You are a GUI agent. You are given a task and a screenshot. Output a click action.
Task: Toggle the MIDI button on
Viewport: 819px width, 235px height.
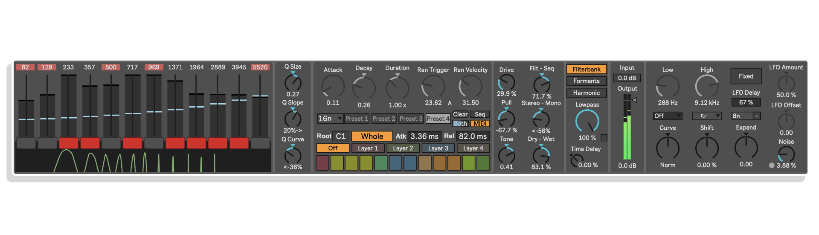coord(480,124)
